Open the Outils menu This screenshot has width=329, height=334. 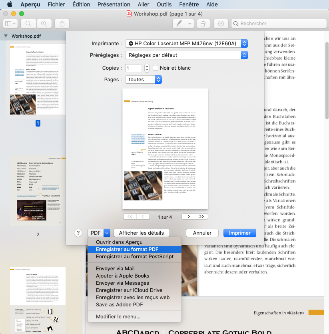pos(164,4)
